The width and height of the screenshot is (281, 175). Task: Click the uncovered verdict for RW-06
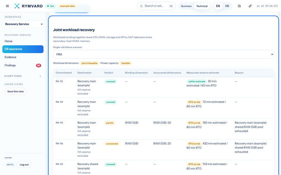[x=112, y=143]
